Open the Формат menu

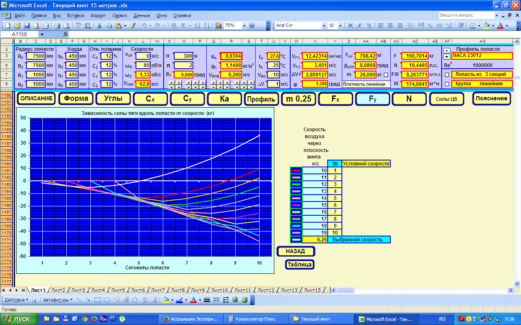pos(98,15)
